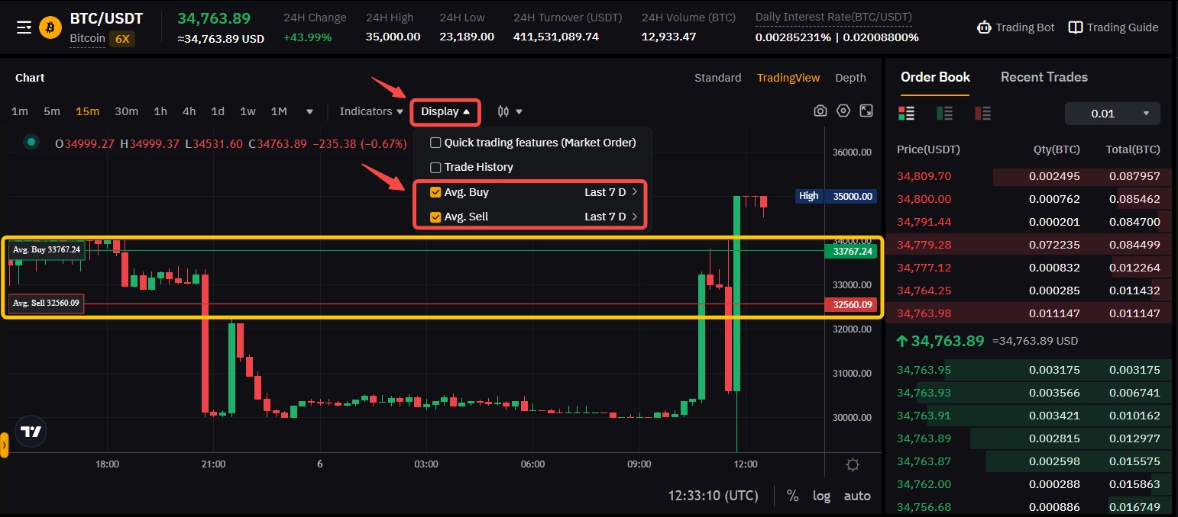Open the 0.01 precision dropdown

click(x=1112, y=113)
